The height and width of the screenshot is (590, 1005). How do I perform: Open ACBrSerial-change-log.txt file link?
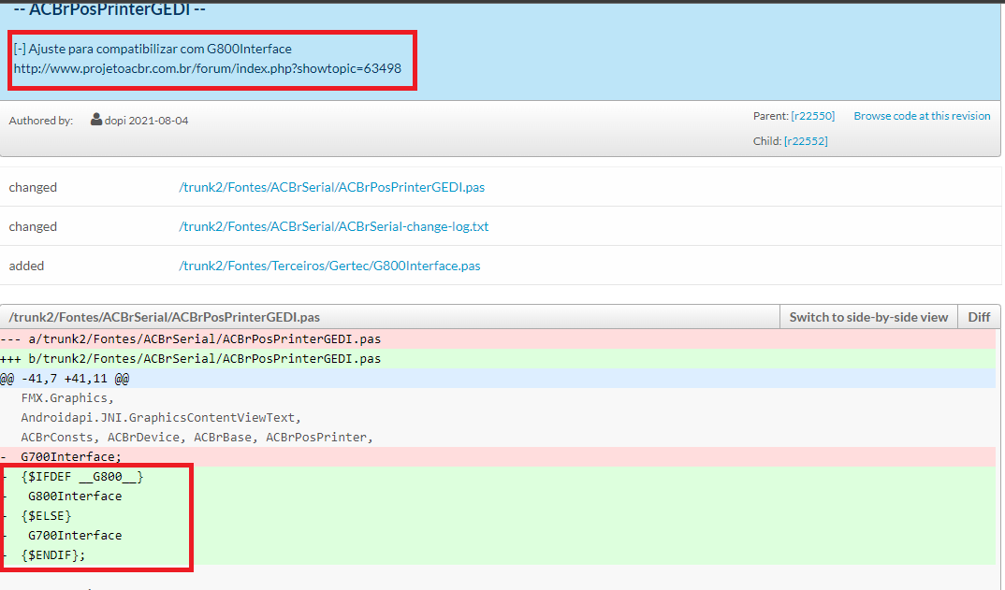coord(333,226)
